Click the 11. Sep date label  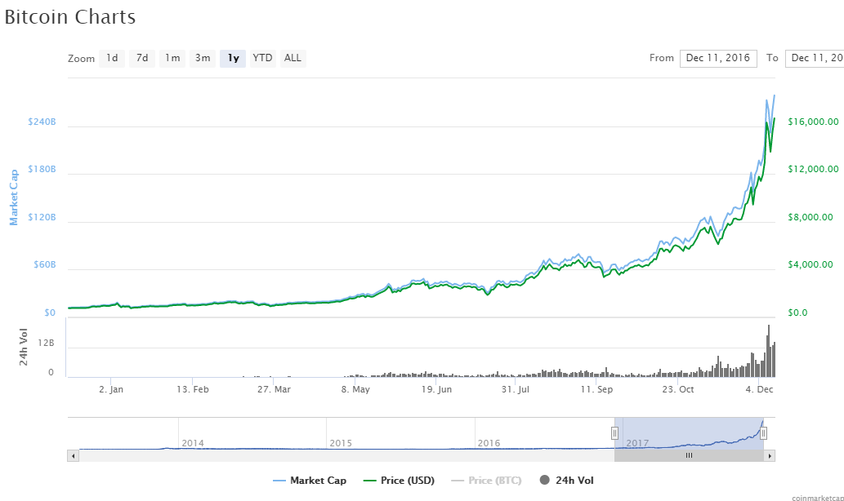pyautogui.click(x=596, y=389)
